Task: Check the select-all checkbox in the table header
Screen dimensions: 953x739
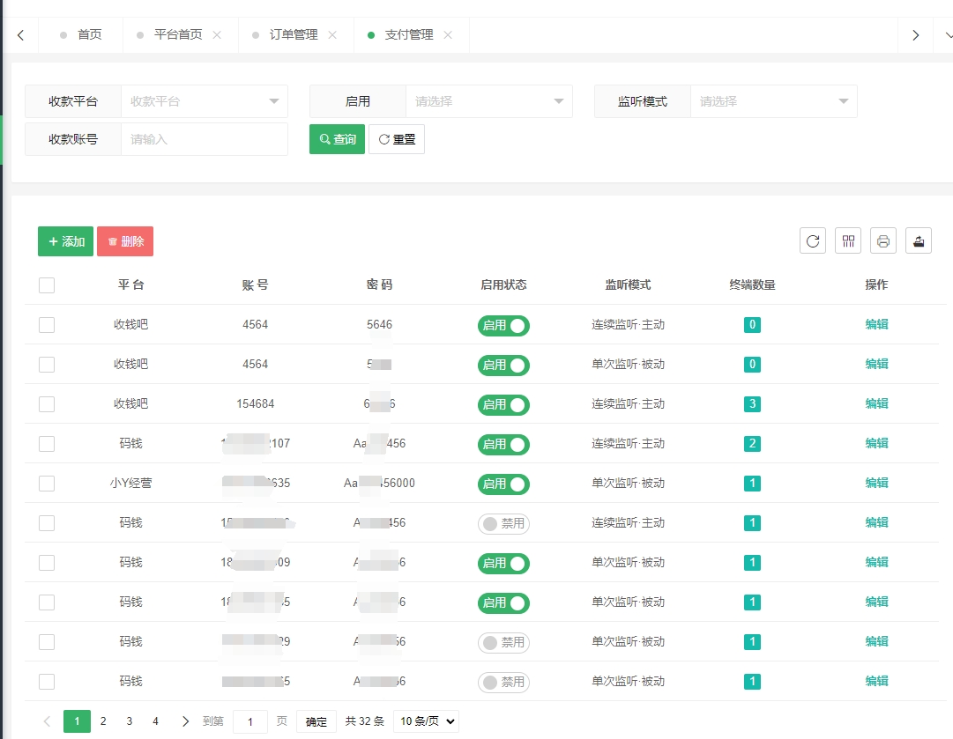Action: click(x=47, y=285)
